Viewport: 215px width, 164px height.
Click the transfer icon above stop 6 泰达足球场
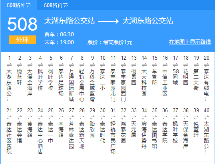click(61, 65)
